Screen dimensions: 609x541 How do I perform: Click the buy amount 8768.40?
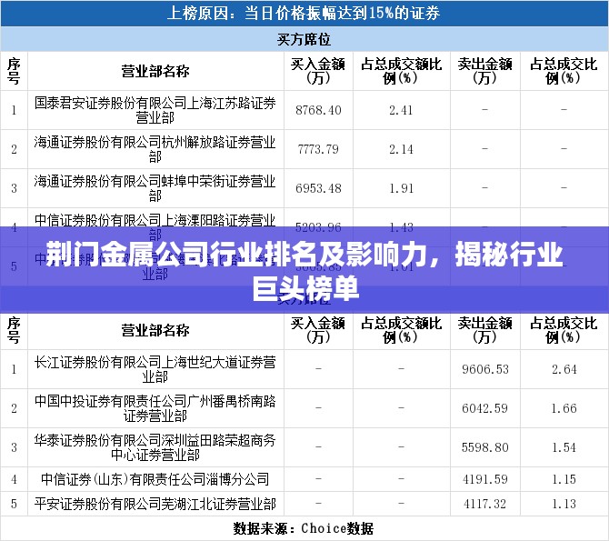pyautogui.click(x=318, y=110)
